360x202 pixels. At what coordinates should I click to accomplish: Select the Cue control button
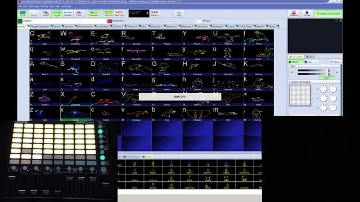[x=311, y=62]
